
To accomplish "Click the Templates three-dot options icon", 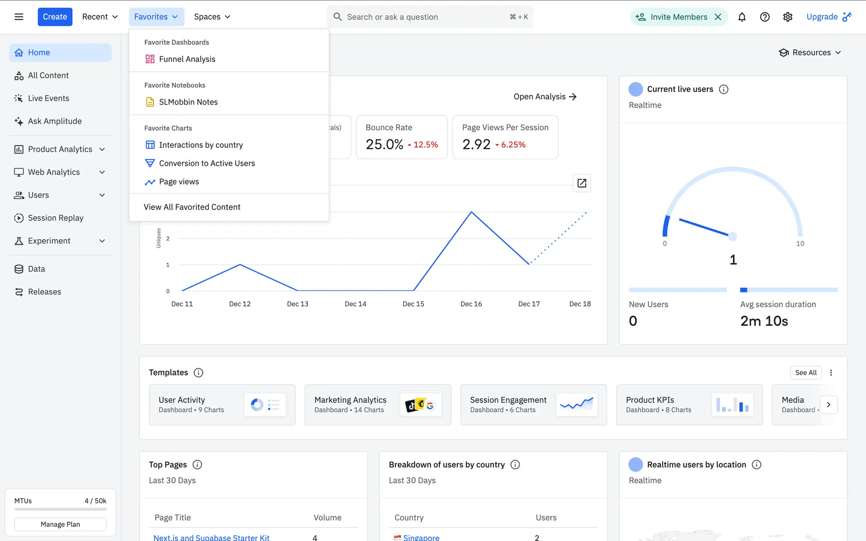I will 831,372.
